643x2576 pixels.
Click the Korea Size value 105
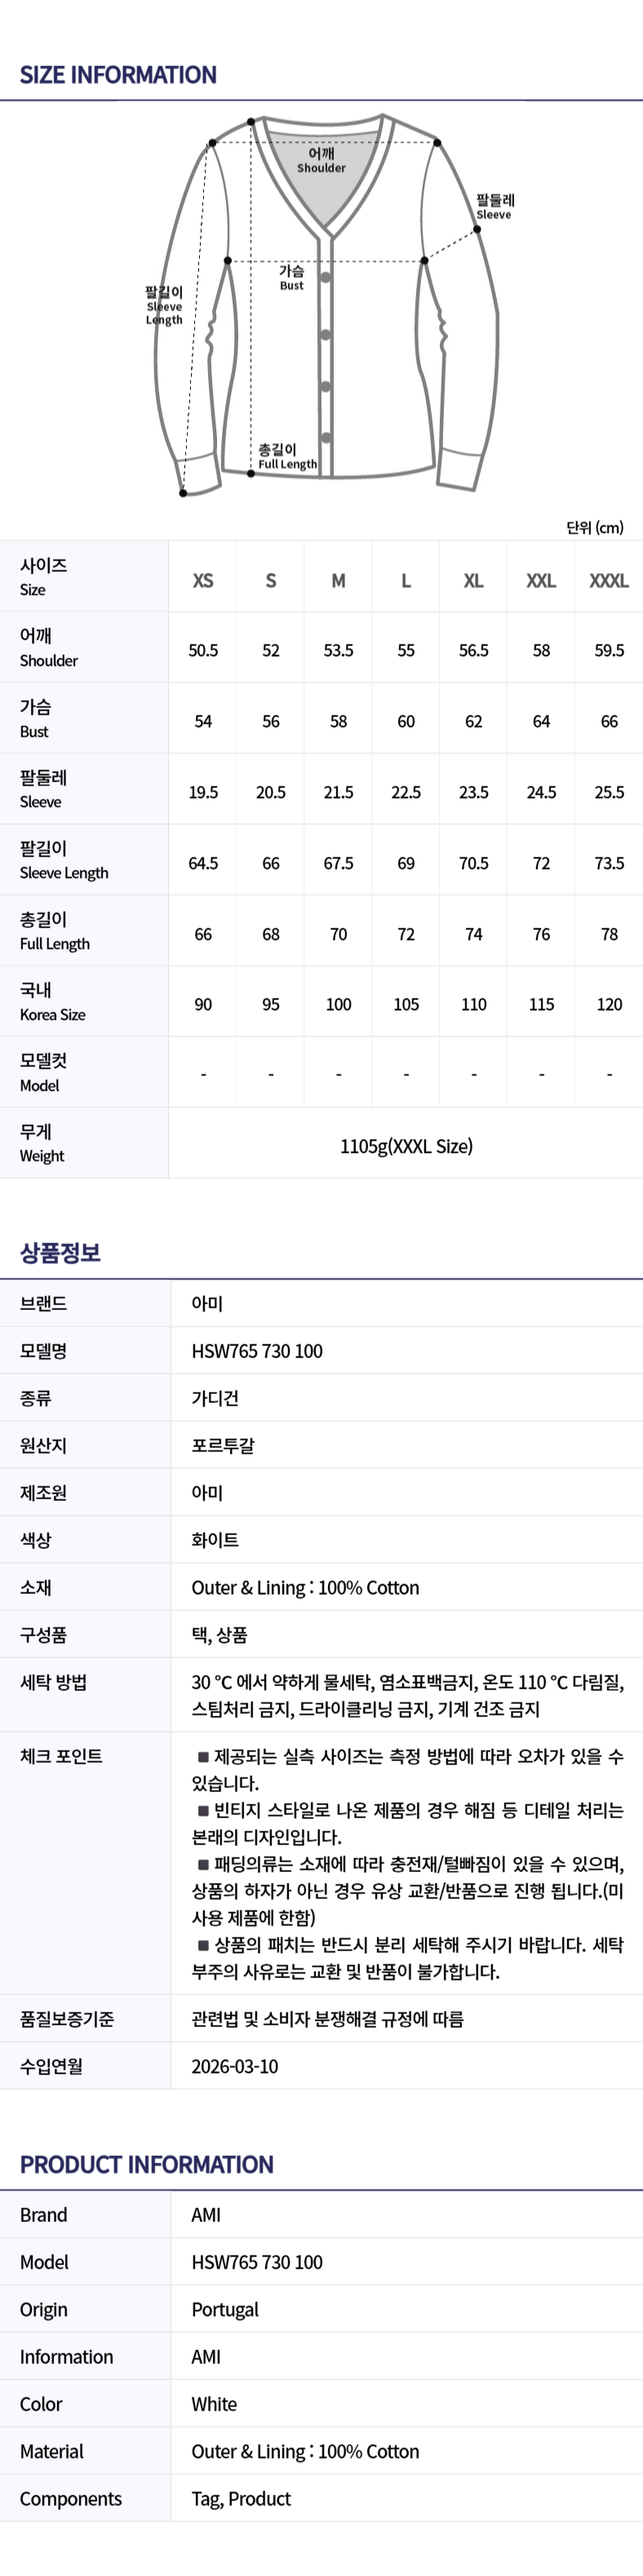406,1005
